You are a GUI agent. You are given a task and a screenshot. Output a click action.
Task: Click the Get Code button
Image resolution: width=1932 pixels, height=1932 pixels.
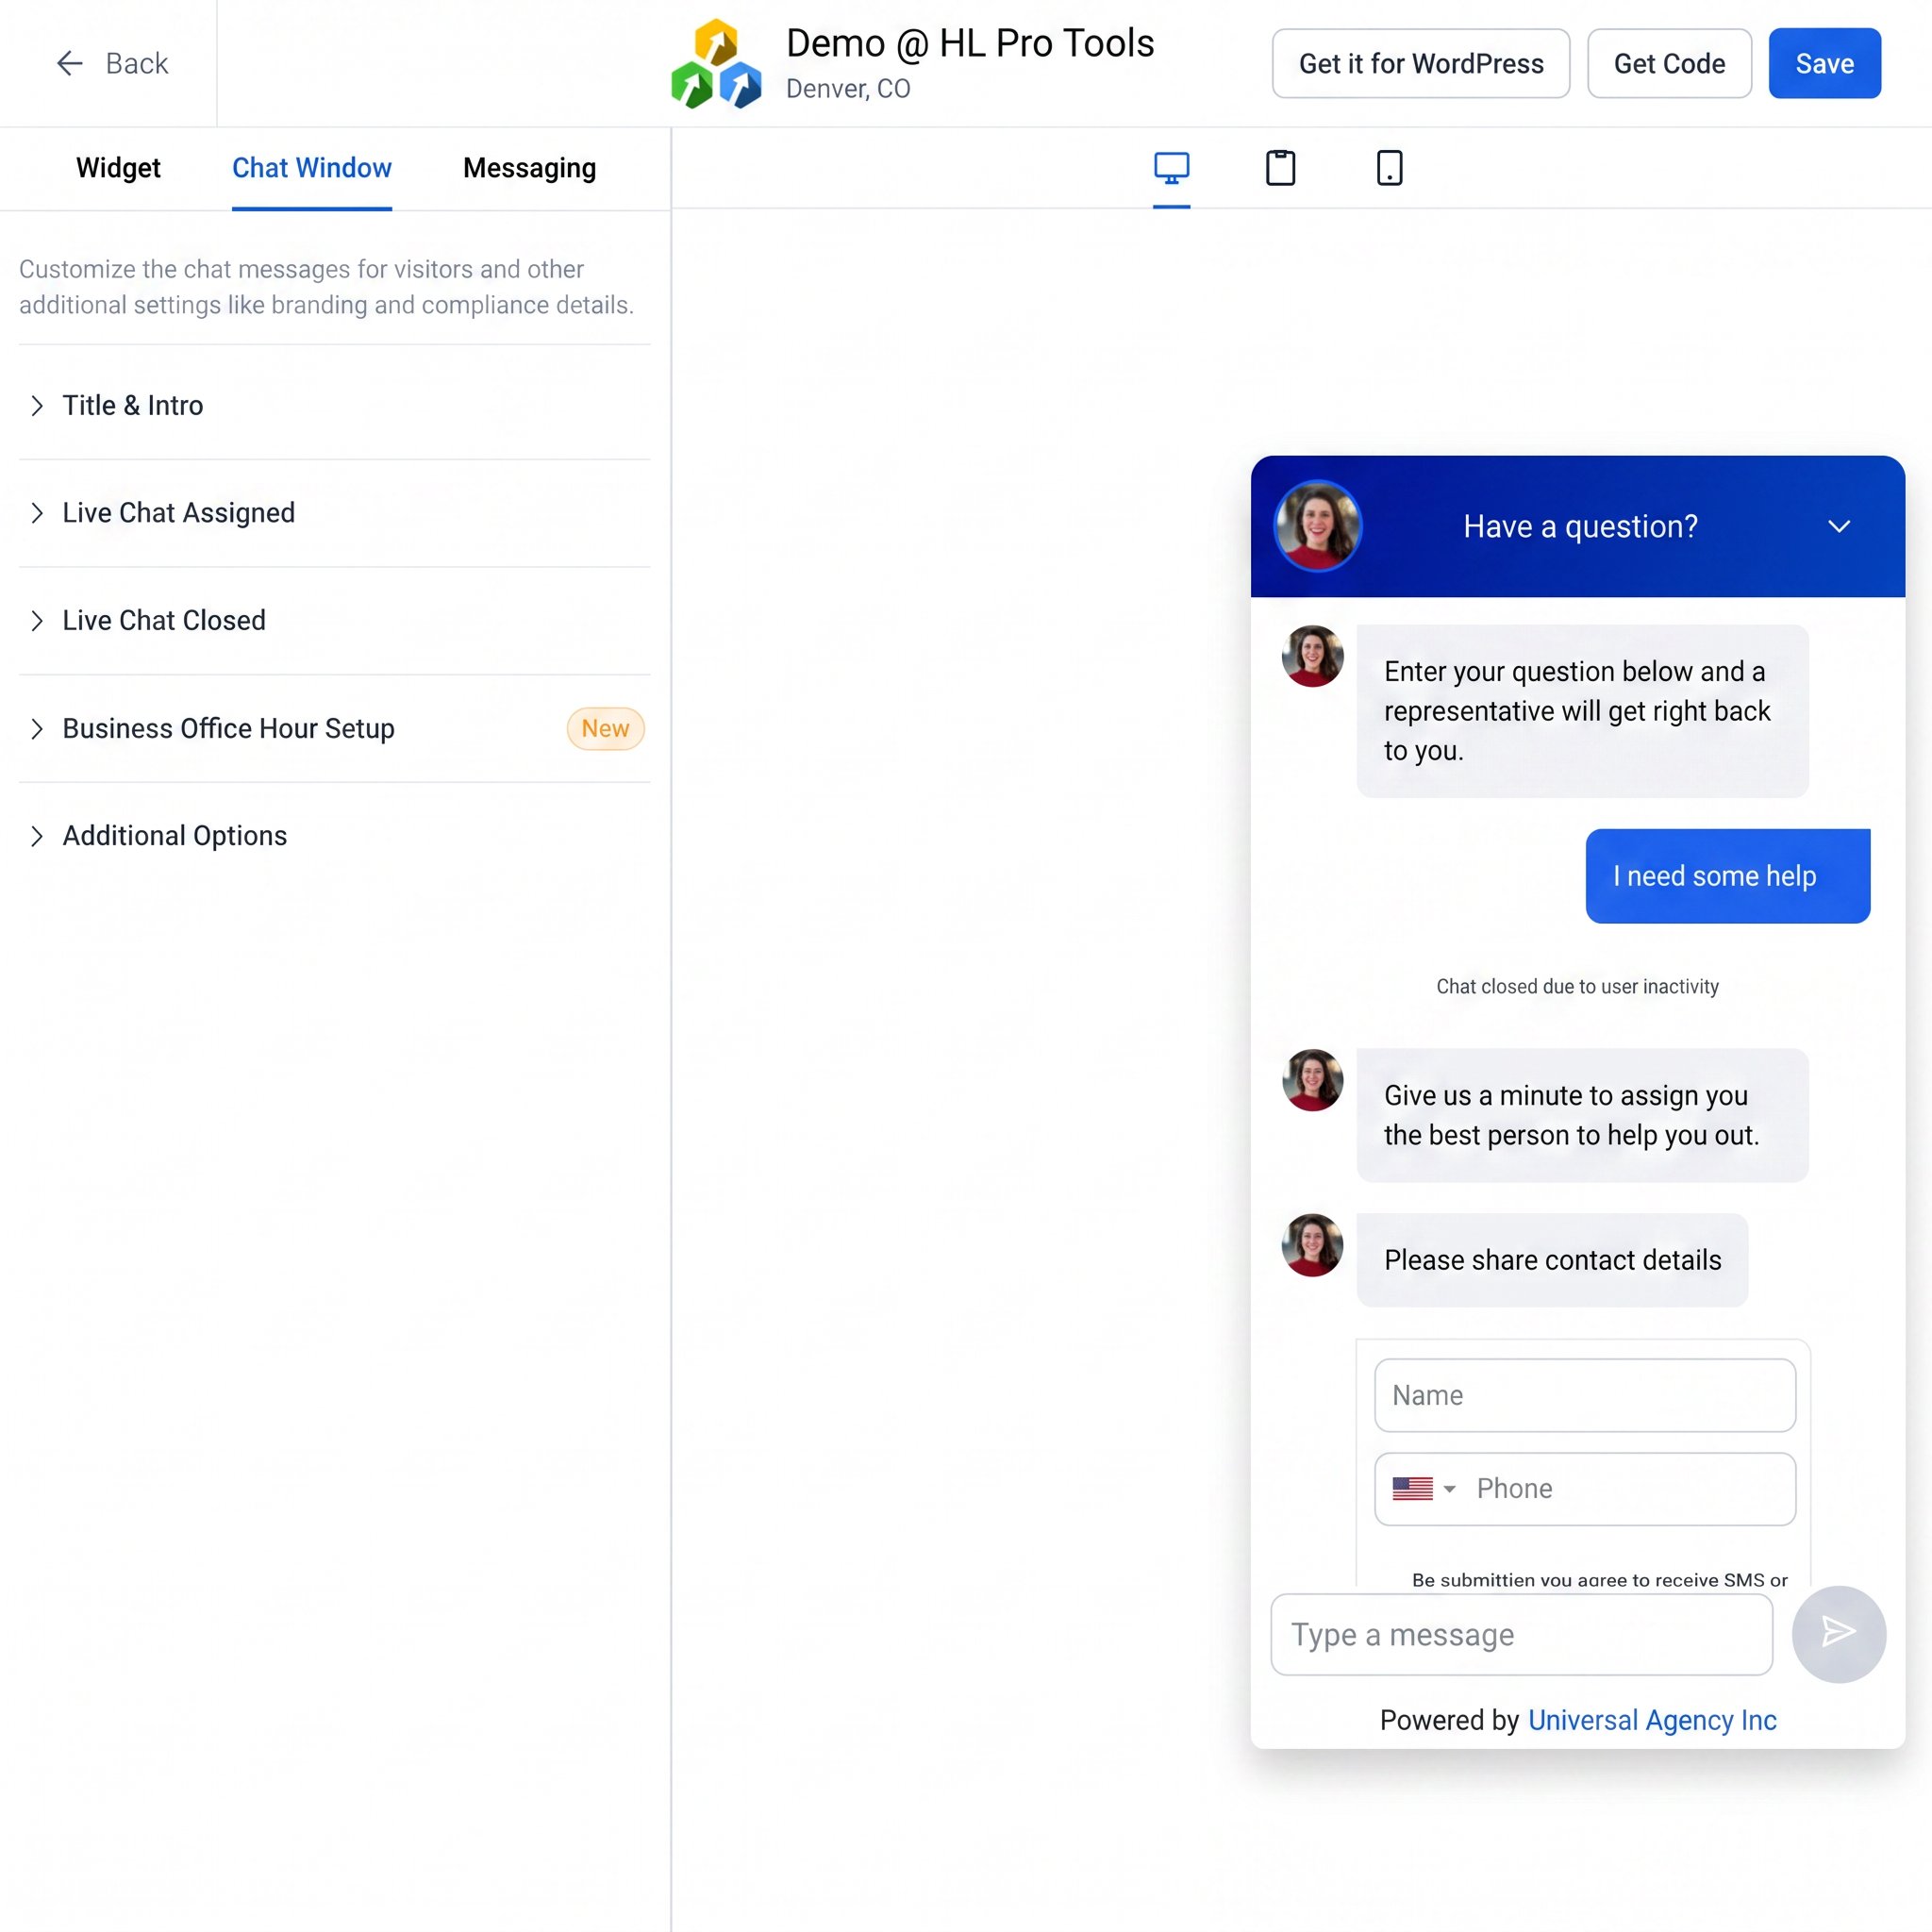point(1669,63)
